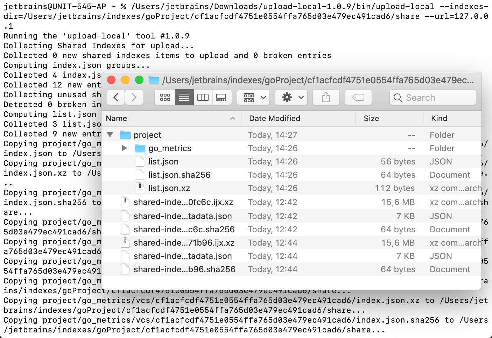Click the go_metrics blue folder icon
This screenshot has width=492, height=338.
140,148
